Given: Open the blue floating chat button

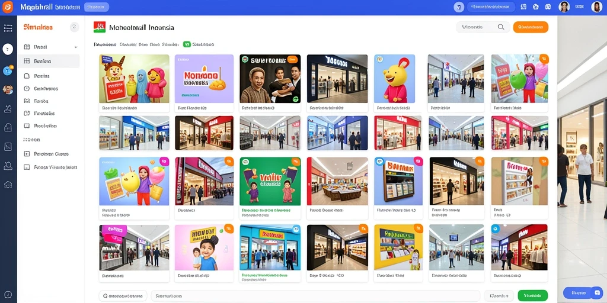Looking at the screenshot, I should point(583,293).
